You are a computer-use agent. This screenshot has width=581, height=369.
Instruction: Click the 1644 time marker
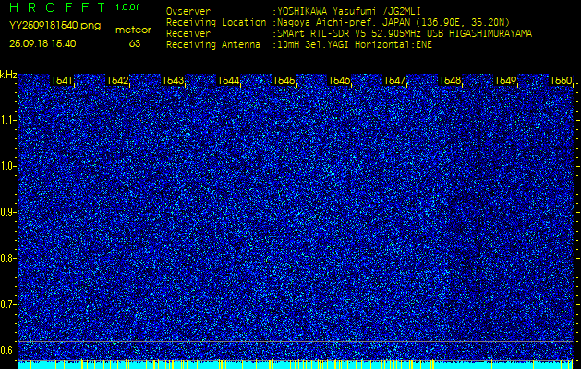[228, 80]
